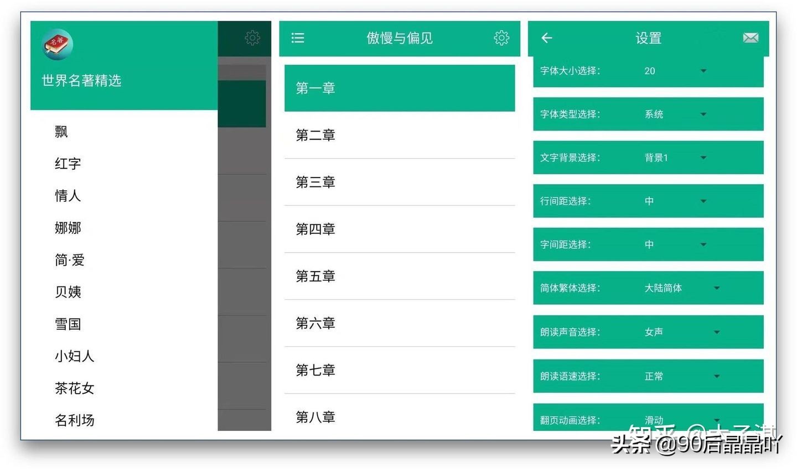797x469 pixels.
Task: Click the back arrow in the 设置 header
Action: pos(547,38)
